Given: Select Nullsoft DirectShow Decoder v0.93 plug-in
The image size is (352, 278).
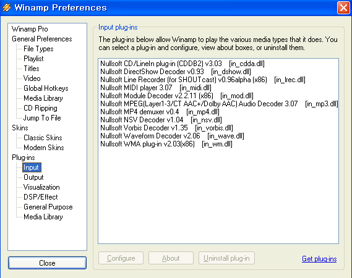Looking at the screenshot, I should (176, 72).
